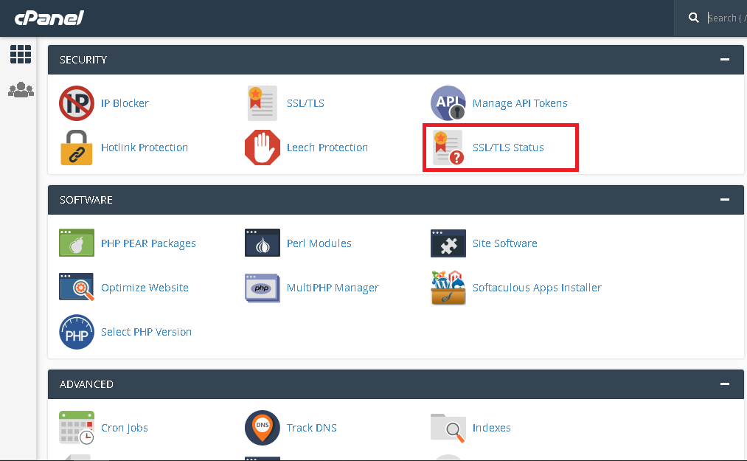The image size is (747, 461).
Task: Click the Select PHP Version icon
Action: [77, 332]
